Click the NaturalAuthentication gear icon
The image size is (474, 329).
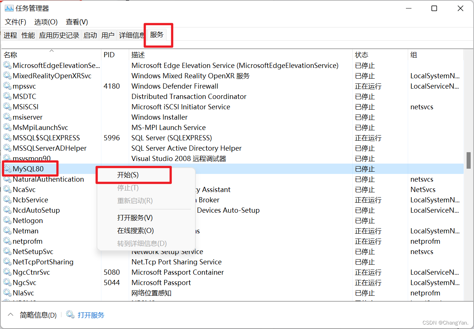click(7, 179)
